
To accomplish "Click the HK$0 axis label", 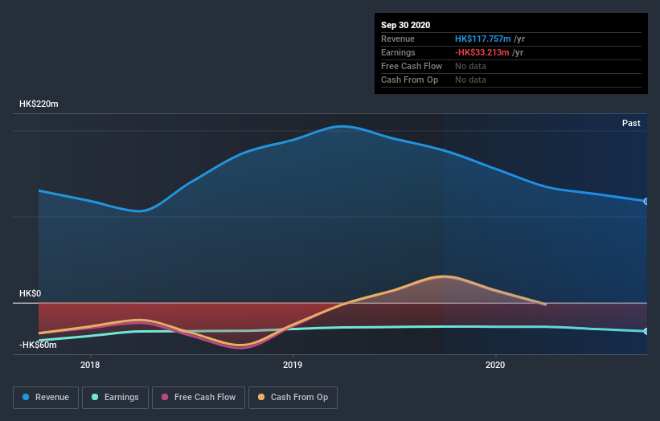I will tap(30, 293).
